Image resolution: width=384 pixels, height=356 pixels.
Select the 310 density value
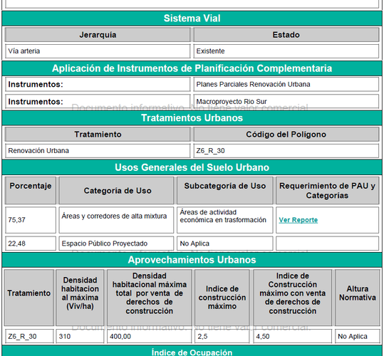click(80, 337)
